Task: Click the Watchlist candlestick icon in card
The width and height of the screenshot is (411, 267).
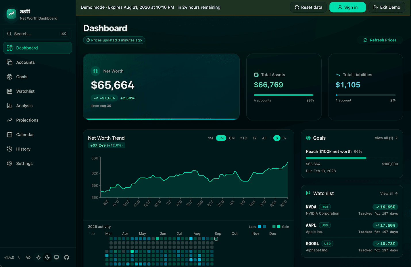Action: tap(308, 193)
